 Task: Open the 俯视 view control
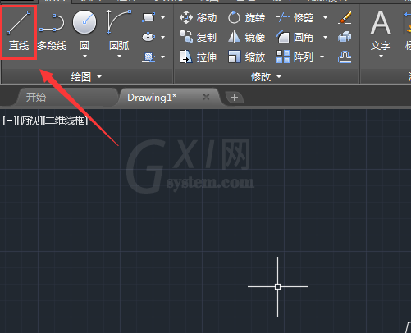pos(30,121)
